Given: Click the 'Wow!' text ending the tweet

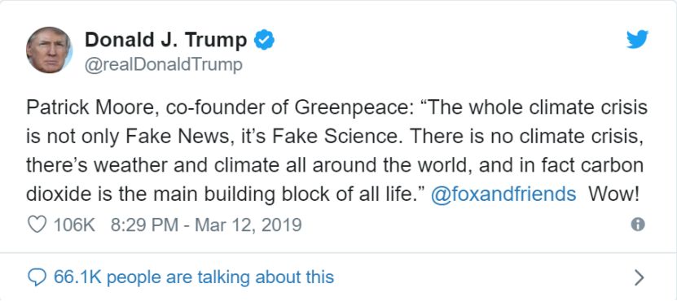Looking at the screenshot, I should (x=613, y=194).
